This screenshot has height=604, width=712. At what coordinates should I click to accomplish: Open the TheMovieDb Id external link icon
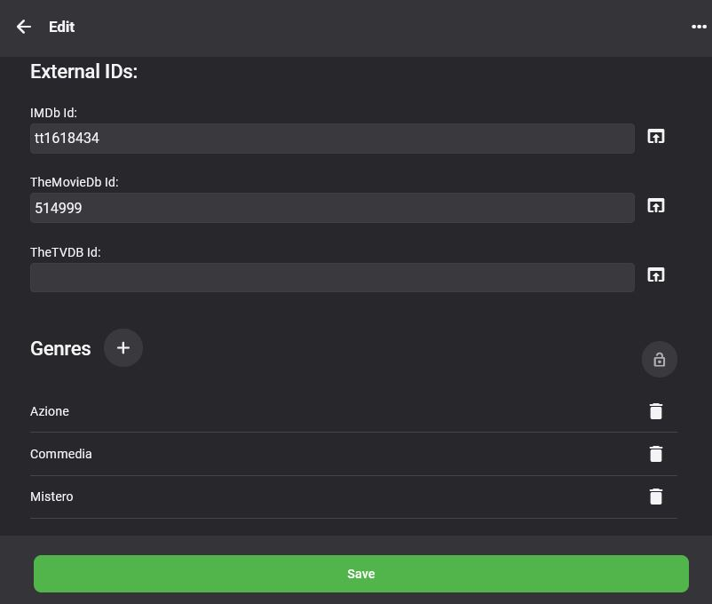click(655, 206)
